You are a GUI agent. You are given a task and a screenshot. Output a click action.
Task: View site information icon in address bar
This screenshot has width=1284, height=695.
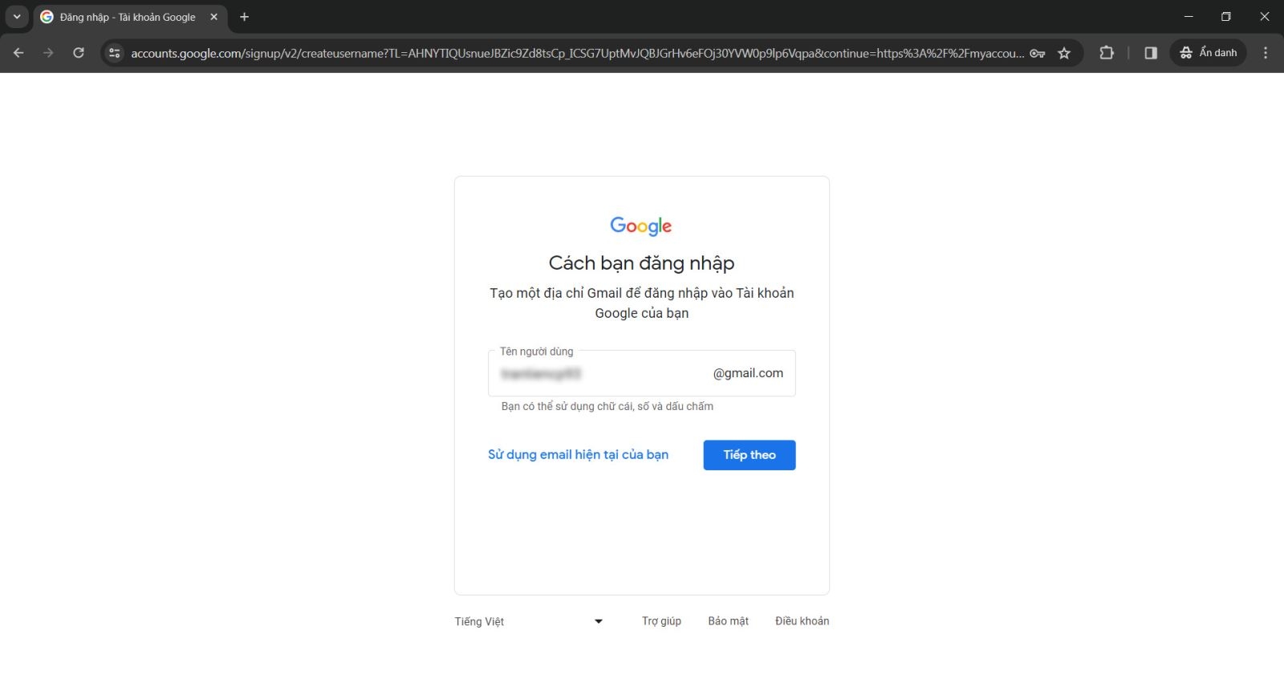(115, 53)
